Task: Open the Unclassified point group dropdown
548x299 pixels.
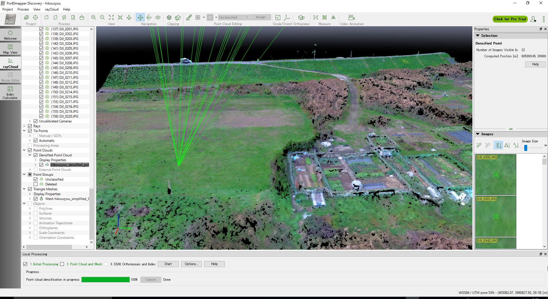Action: click(234, 17)
